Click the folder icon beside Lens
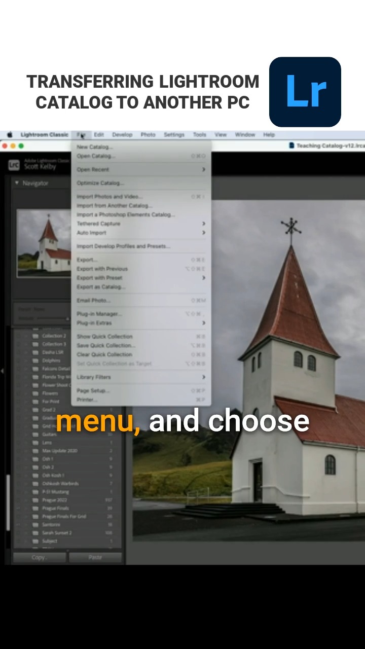365x649 pixels. pyautogui.click(x=35, y=443)
